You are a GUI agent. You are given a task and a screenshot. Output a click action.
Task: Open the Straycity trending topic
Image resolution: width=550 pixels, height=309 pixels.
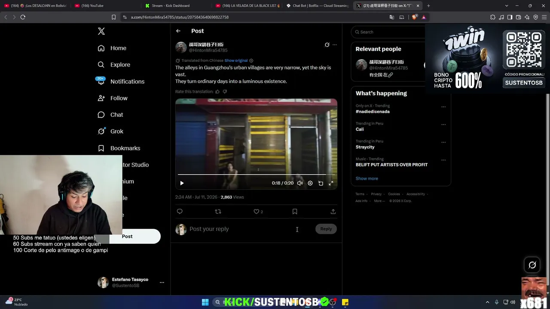[x=365, y=147]
